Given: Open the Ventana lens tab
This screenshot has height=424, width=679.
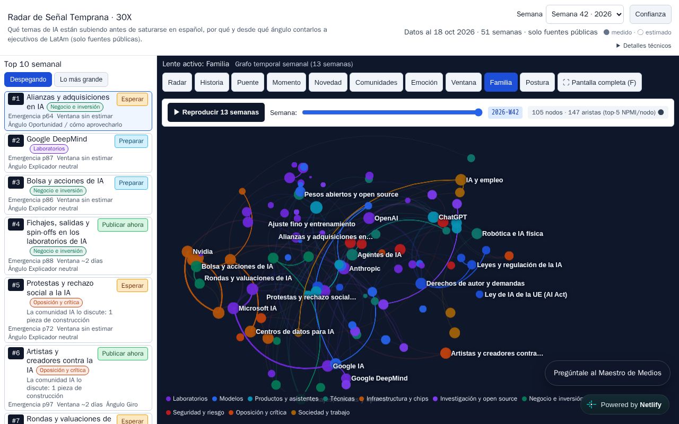Looking at the screenshot, I should 464,82.
